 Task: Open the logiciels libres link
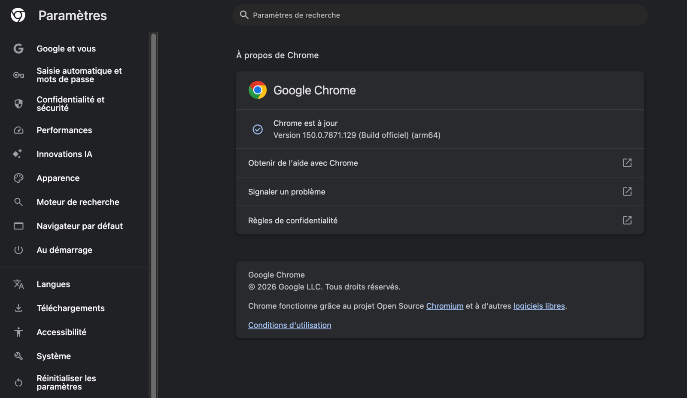click(x=539, y=306)
